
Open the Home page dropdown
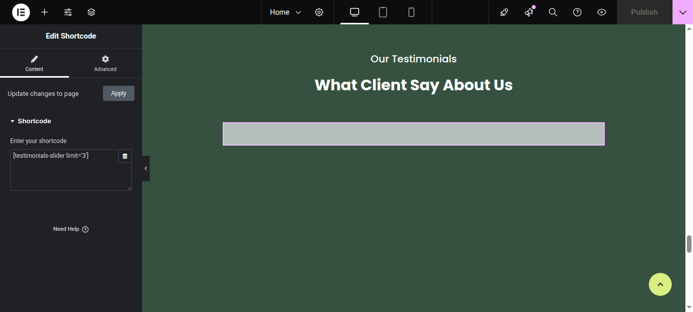click(x=285, y=12)
